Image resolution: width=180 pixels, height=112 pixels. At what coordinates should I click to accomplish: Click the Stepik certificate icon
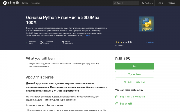[63, 42]
